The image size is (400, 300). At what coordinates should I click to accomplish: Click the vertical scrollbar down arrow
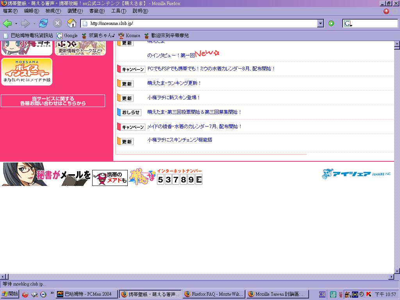pos(397,271)
